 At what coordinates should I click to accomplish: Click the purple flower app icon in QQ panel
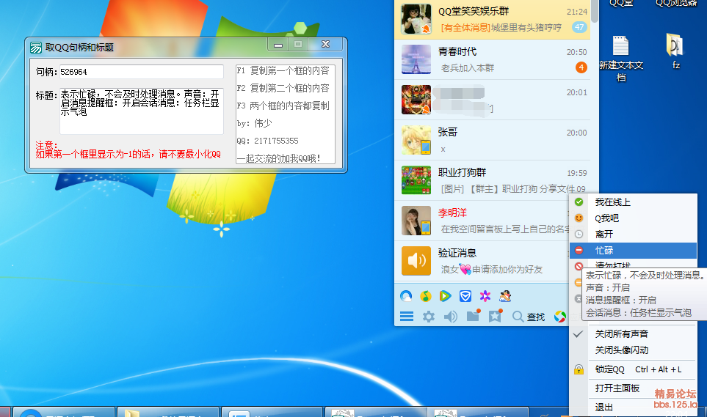[x=485, y=296]
